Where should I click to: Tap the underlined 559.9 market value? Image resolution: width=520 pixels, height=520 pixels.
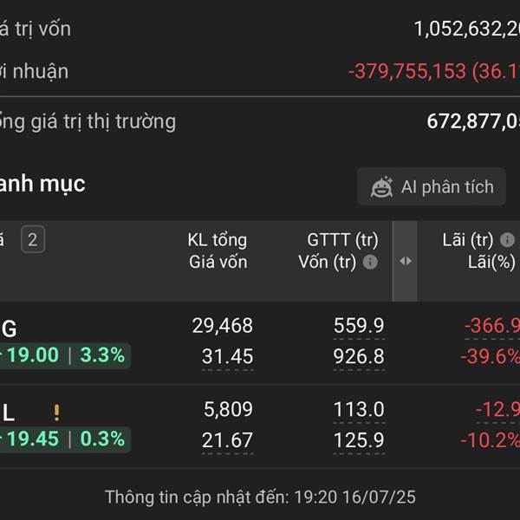pyautogui.click(x=359, y=325)
